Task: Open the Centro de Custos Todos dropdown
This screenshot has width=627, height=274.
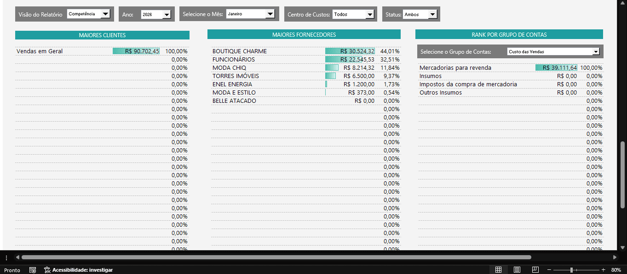Action: click(x=370, y=15)
